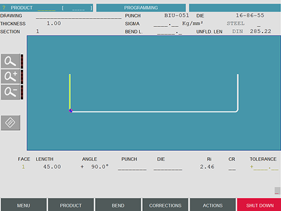This screenshot has width=281, height=211.
Task: Zoom out with the magnifier minus icon
Action: click(x=11, y=92)
